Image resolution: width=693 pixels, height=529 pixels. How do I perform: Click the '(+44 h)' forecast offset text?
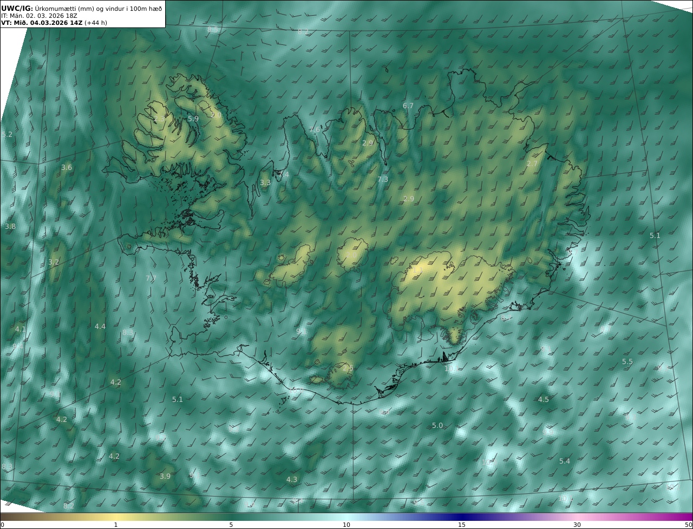click(x=96, y=23)
